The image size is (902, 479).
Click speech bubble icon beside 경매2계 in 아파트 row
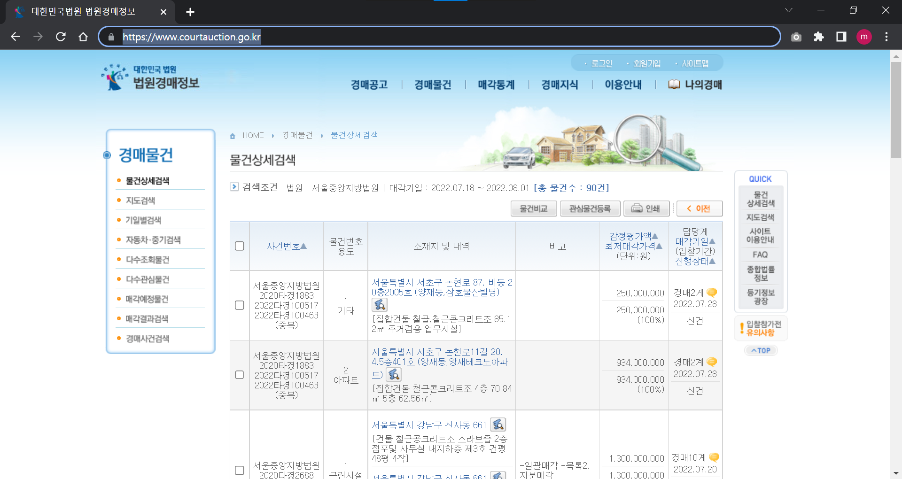click(712, 362)
